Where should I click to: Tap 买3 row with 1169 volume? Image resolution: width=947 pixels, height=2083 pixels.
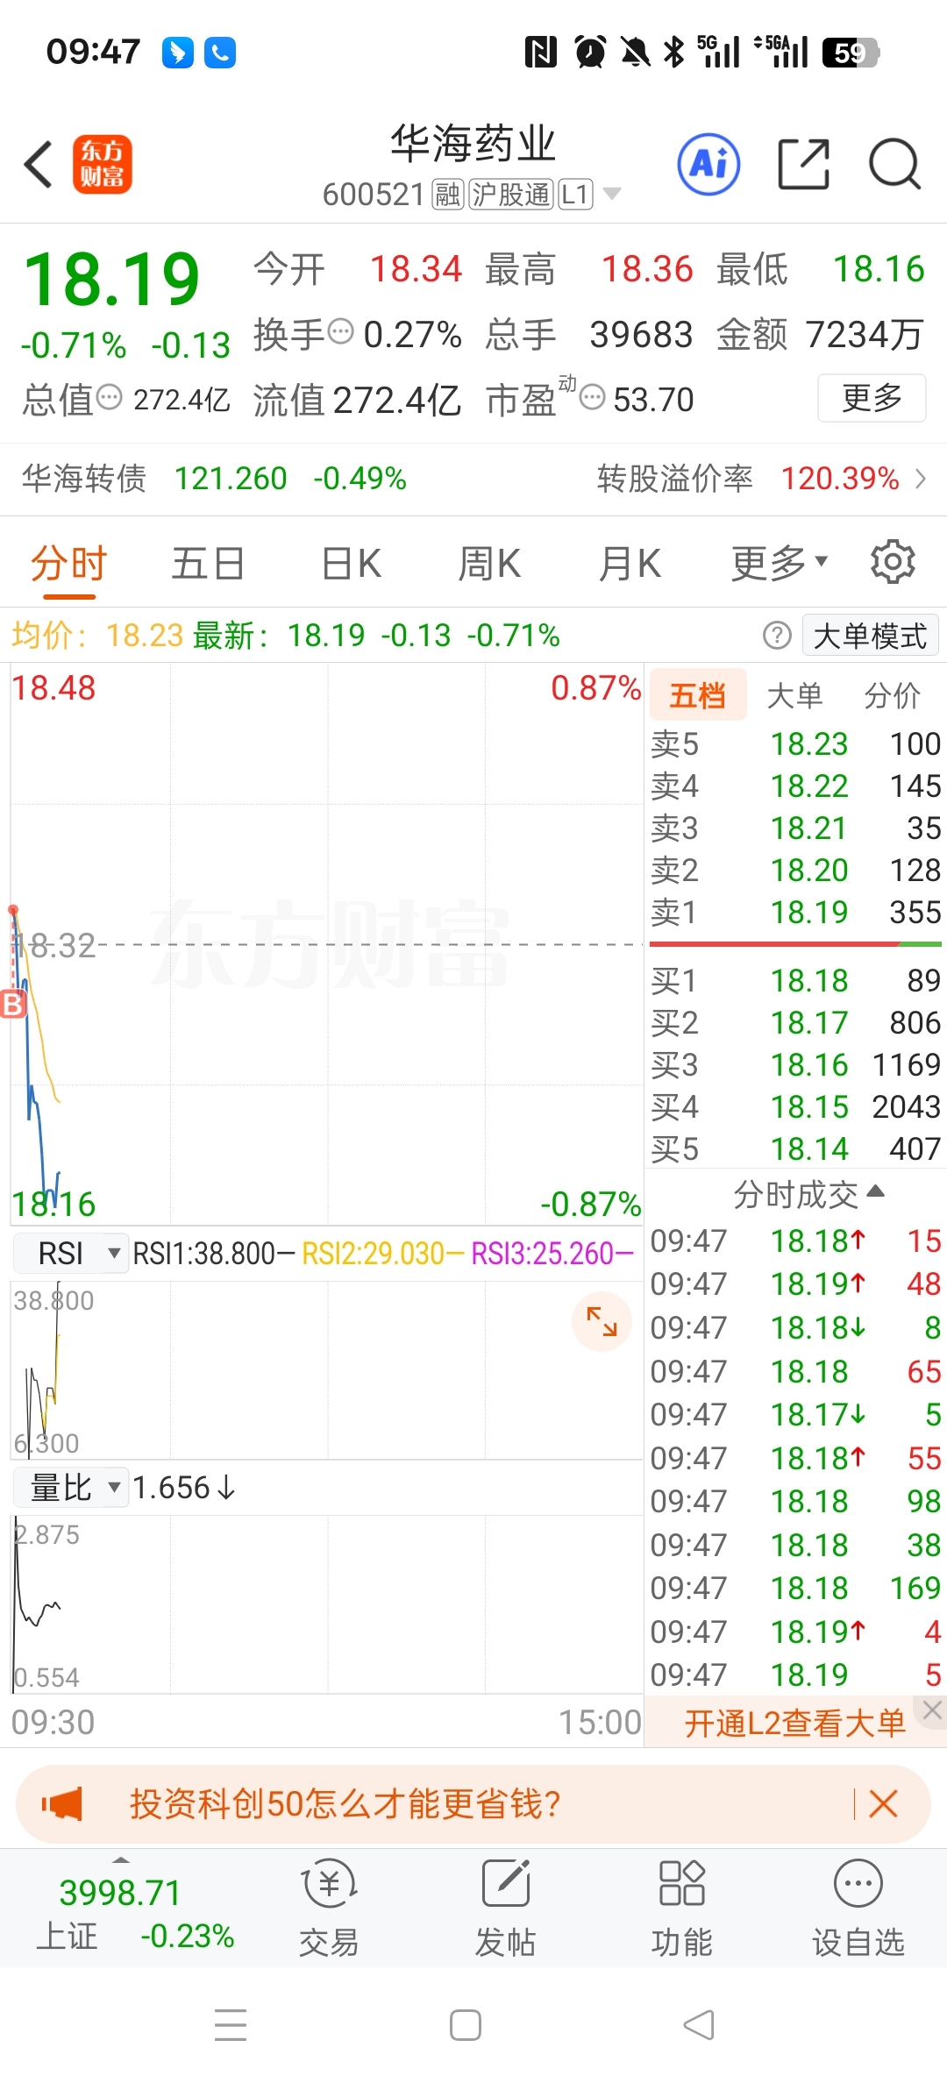click(795, 1064)
